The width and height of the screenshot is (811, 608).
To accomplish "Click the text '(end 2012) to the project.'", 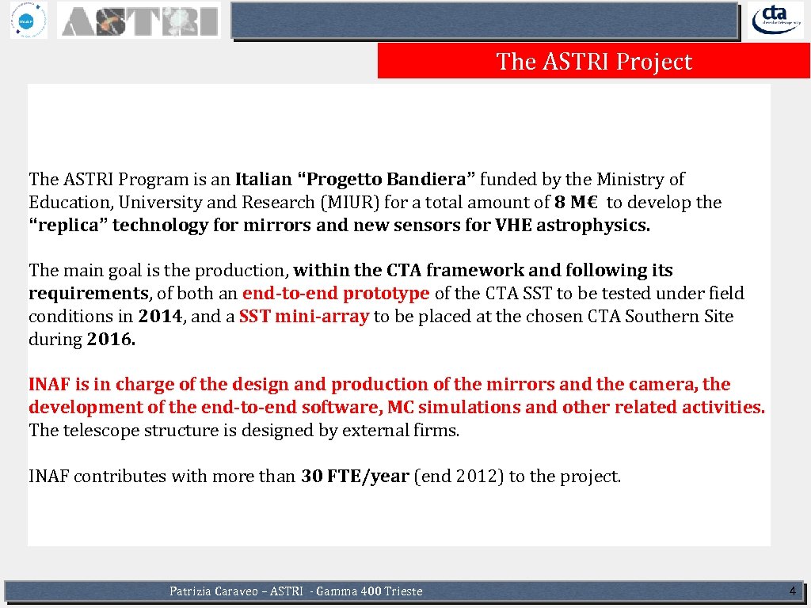I will (517, 476).
